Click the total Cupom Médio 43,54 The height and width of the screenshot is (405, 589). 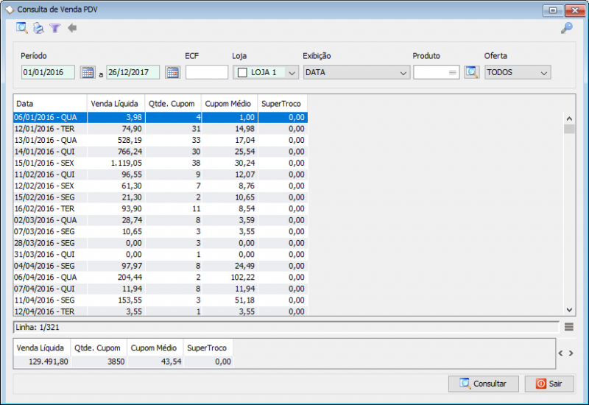155,362
